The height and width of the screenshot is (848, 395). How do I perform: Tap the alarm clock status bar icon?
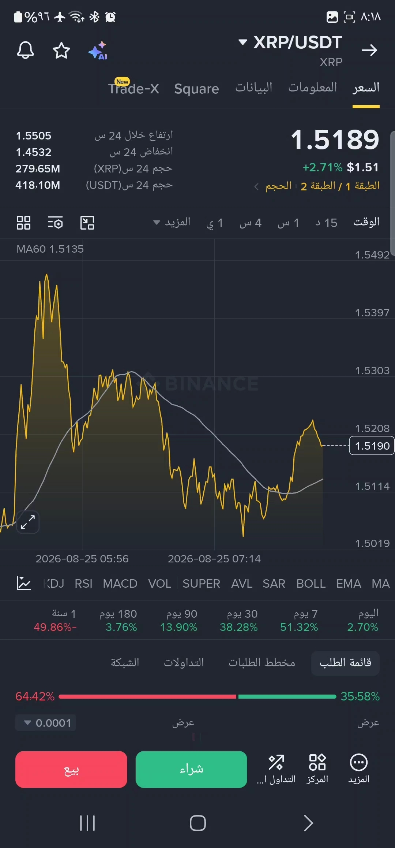[x=110, y=17]
